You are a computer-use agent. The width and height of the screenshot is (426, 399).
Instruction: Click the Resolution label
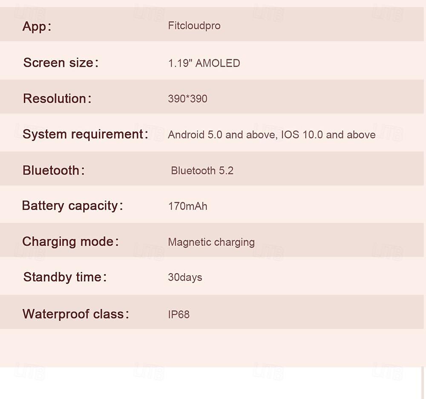tap(57, 99)
